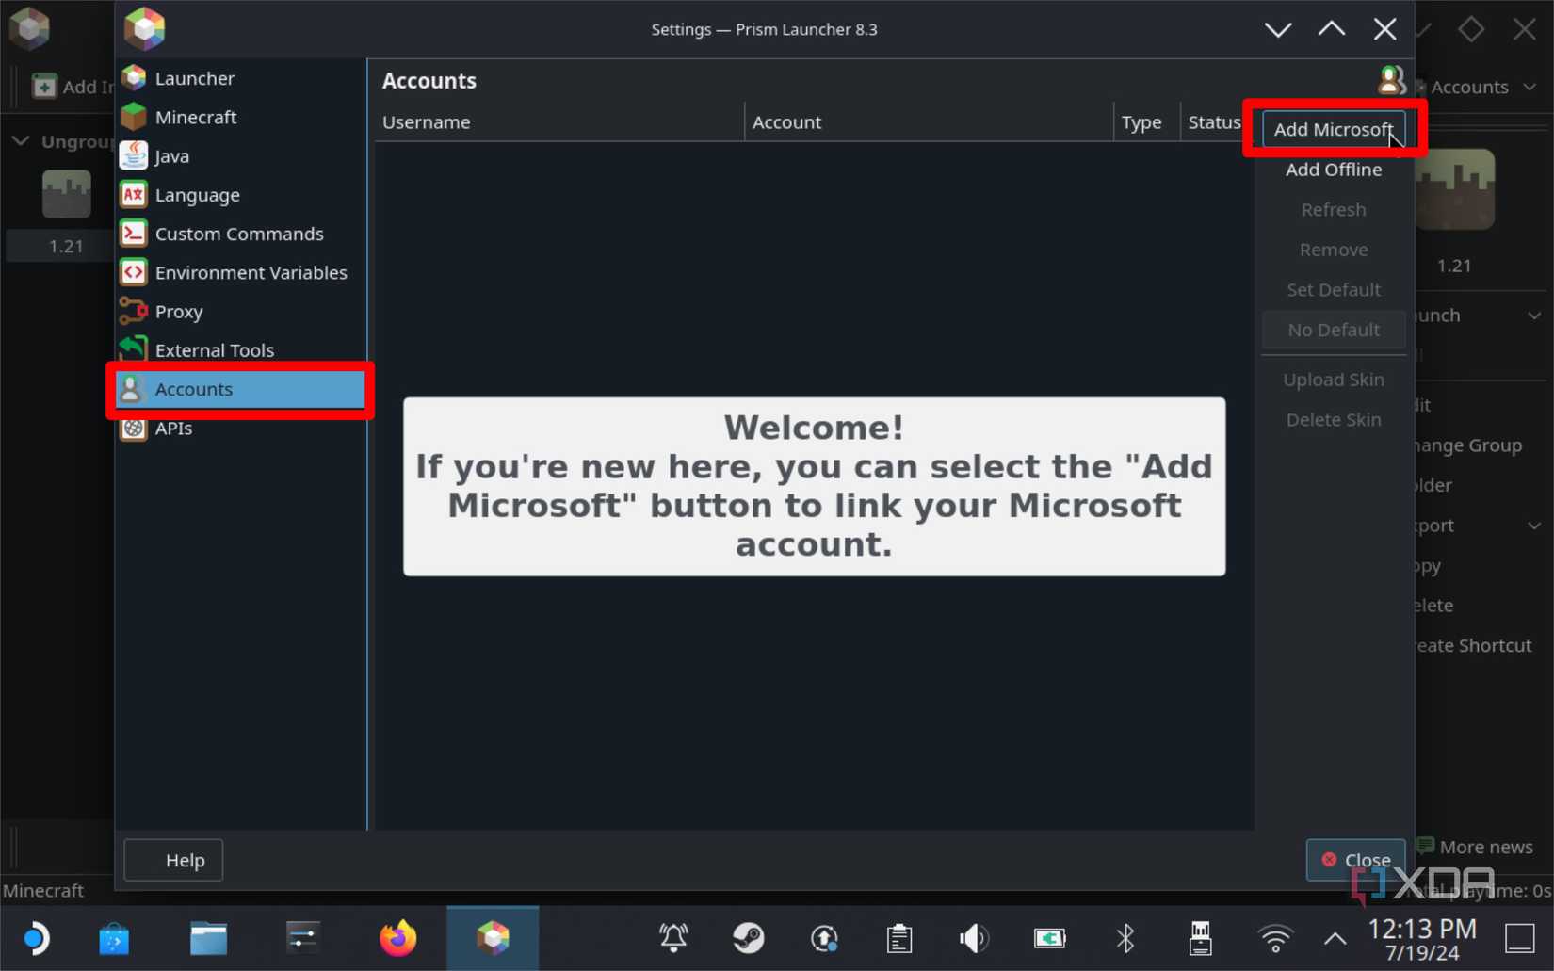Go to the Language settings page
Viewport: 1554px width, 971px height.
point(241,195)
